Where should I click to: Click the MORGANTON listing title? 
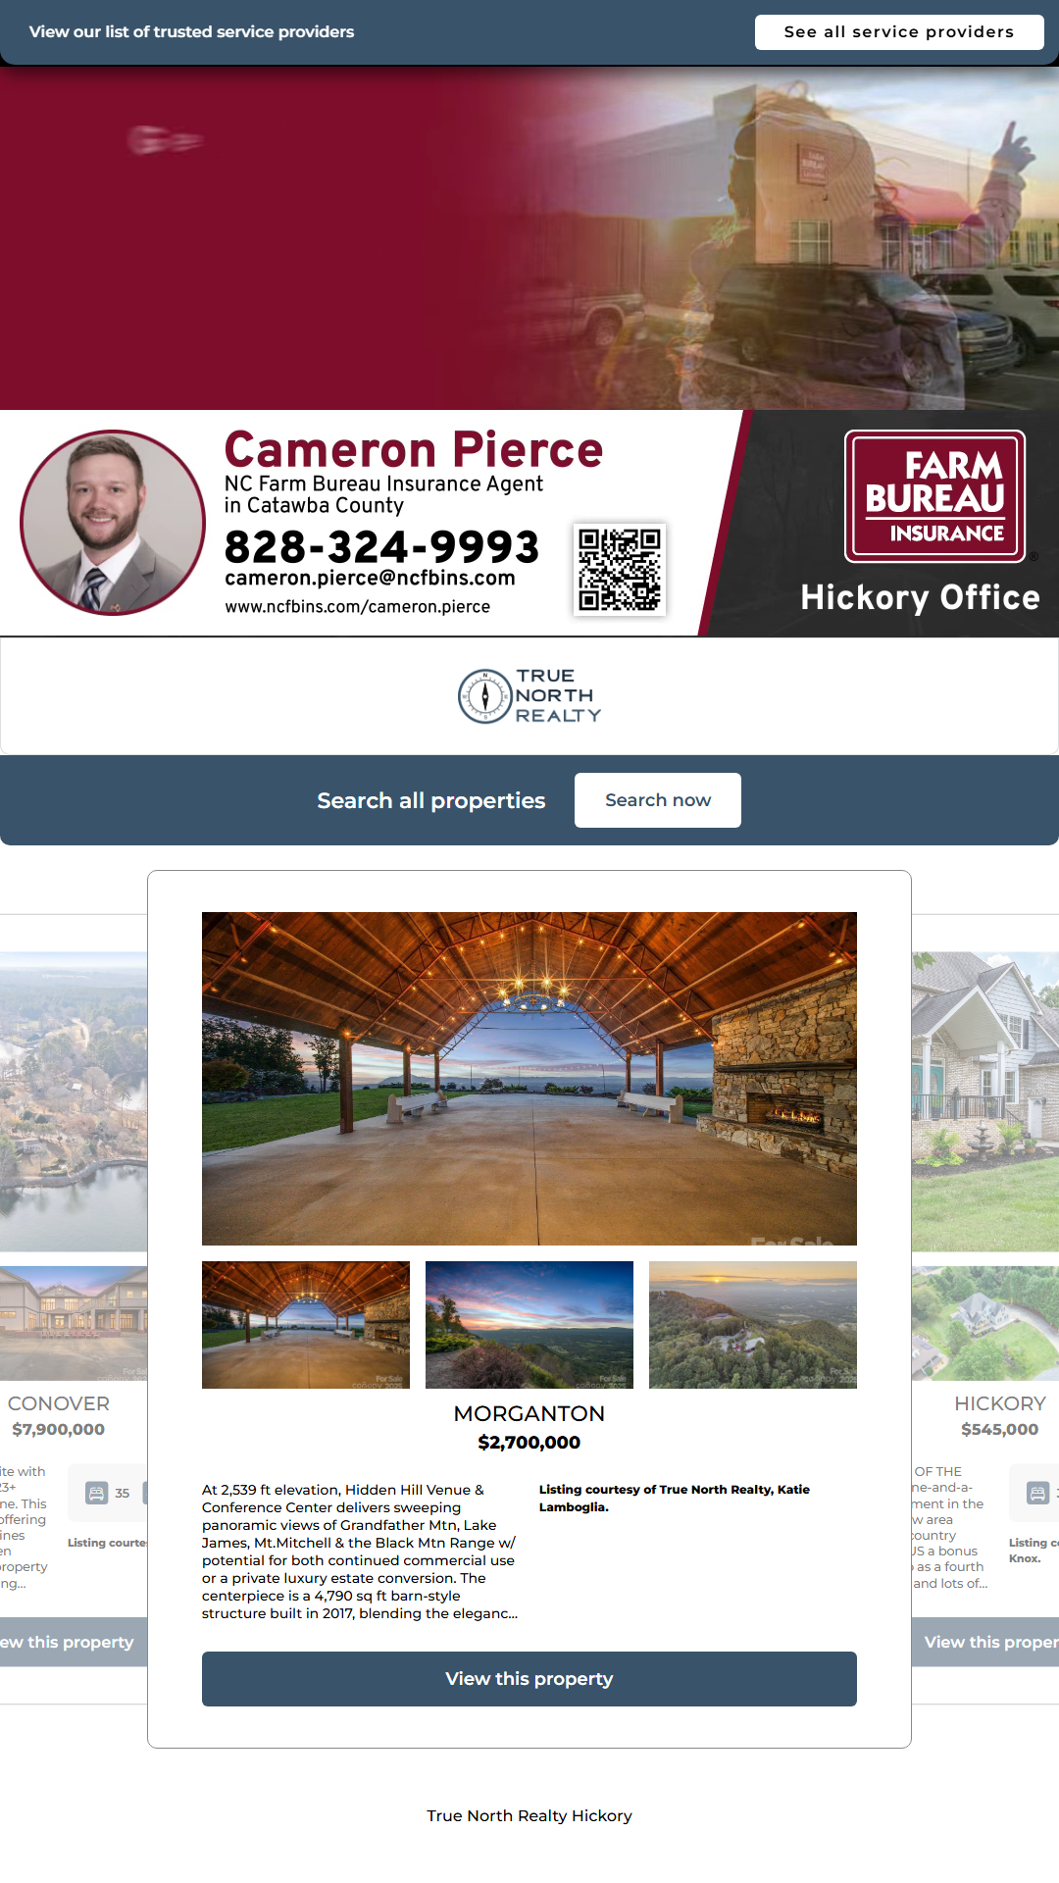click(x=529, y=1414)
